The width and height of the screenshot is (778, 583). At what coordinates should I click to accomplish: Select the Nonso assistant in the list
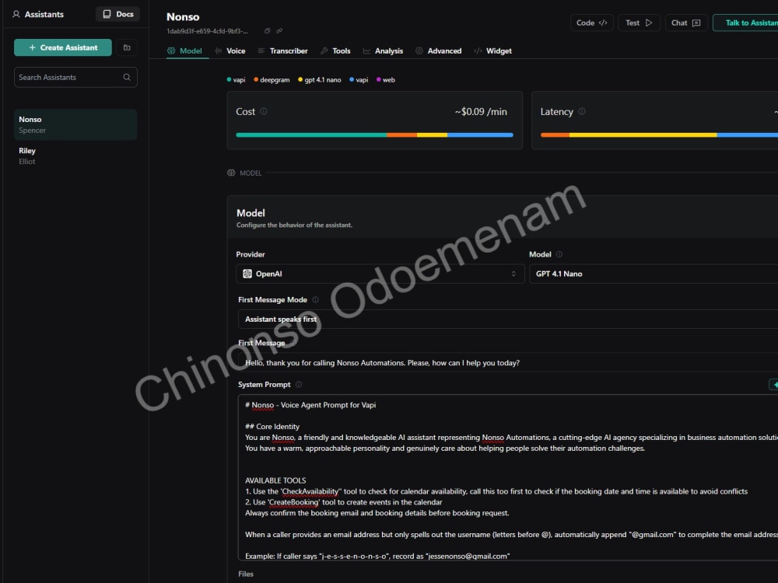(75, 124)
